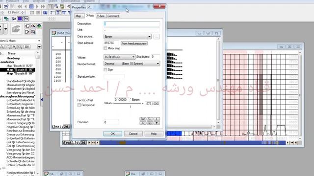Viewport: 314px width, 176px height.
Task: Check the Reciprocal option
Action: click(79, 105)
